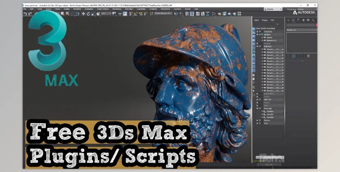Viewport: 340px width, 172px height.
Task: Toggle visibility eye for Point006
Action: 262,118
